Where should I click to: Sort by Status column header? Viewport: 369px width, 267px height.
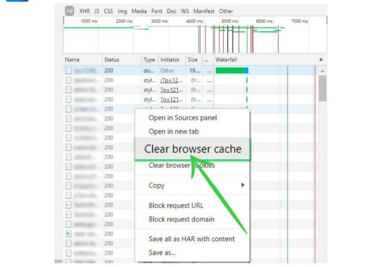pyautogui.click(x=122, y=59)
